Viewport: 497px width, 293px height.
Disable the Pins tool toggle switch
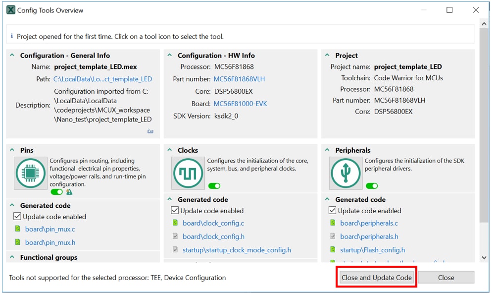pyautogui.click(x=57, y=192)
